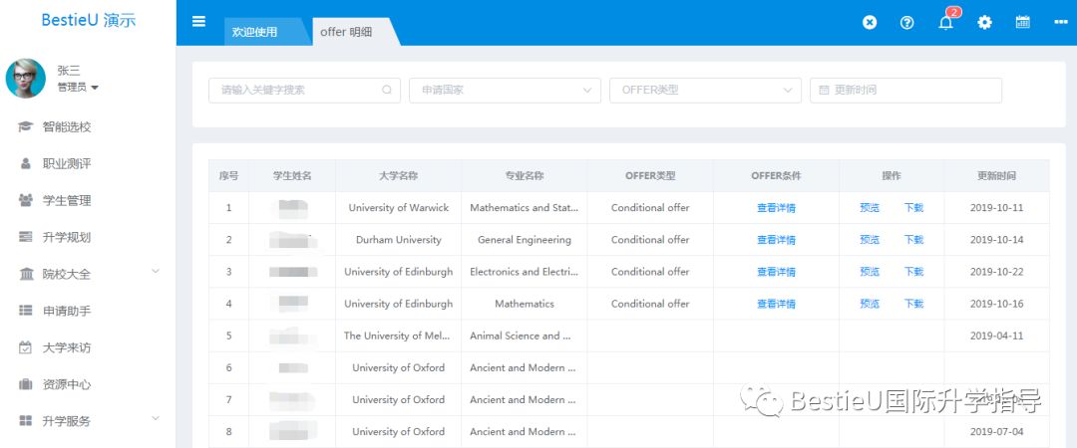Open the 申请国家 dropdown
The image size is (1077, 448).
pyautogui.click(x=505, y=91)
